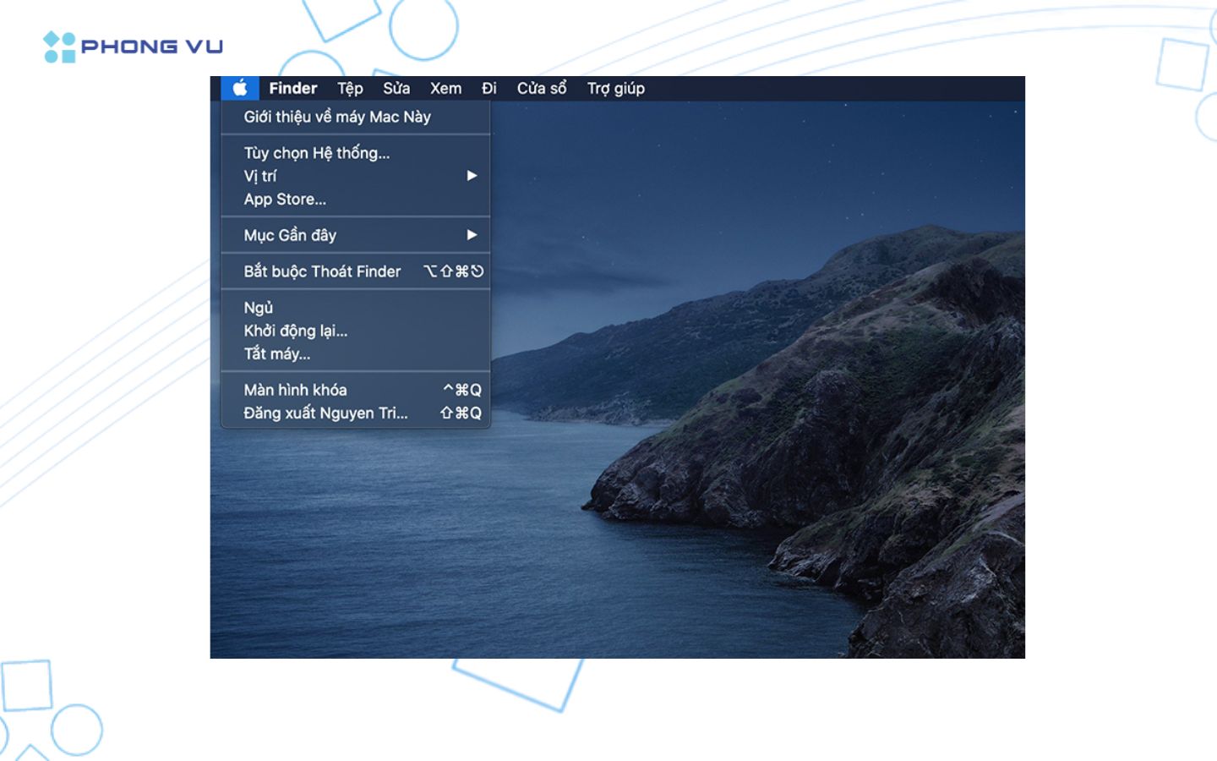
Task: Click Đăng xuất Nguyen Tri to log out
Action: click(325, 413)
